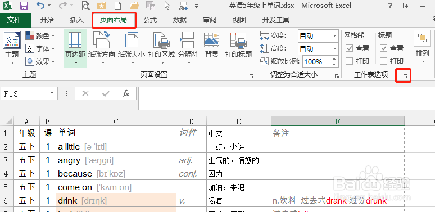The image size is (435, 212).
Task: Open the Undo history dropdown arrow
Action: pyautogui.click(x=49, y=6)
